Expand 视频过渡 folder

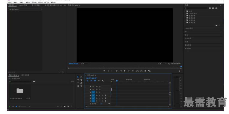coord(185,22)
